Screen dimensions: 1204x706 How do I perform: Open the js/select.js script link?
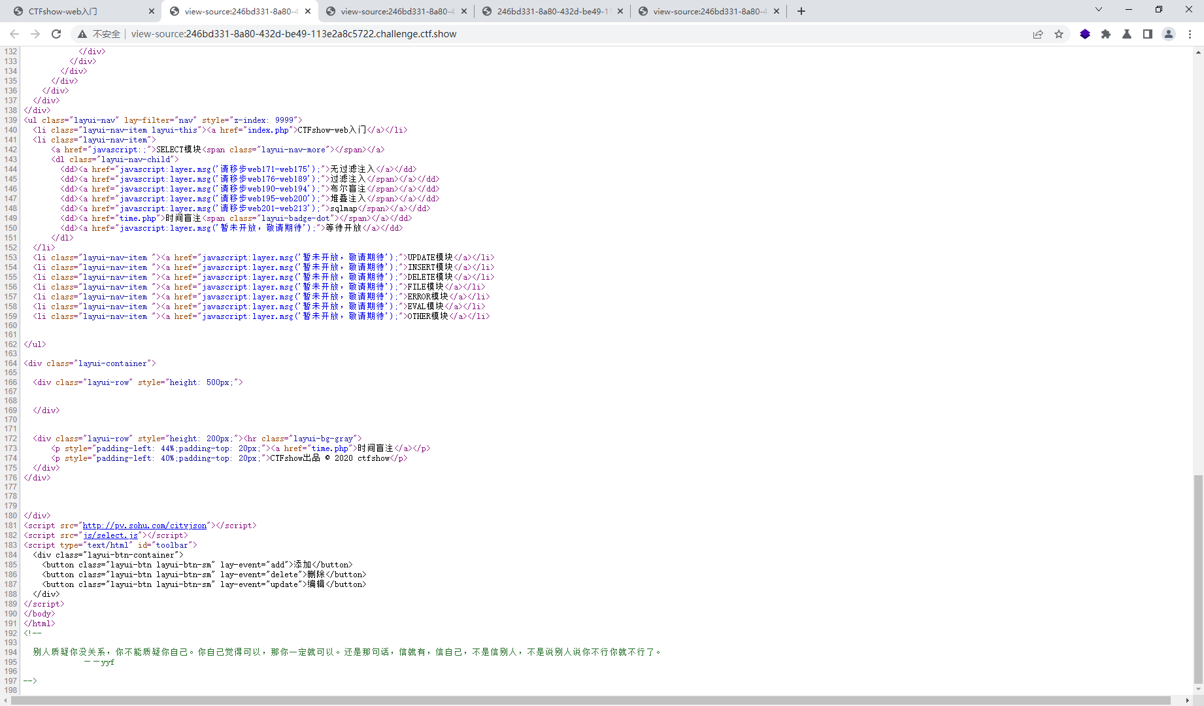pyautogui.click(x=110, y=535)
